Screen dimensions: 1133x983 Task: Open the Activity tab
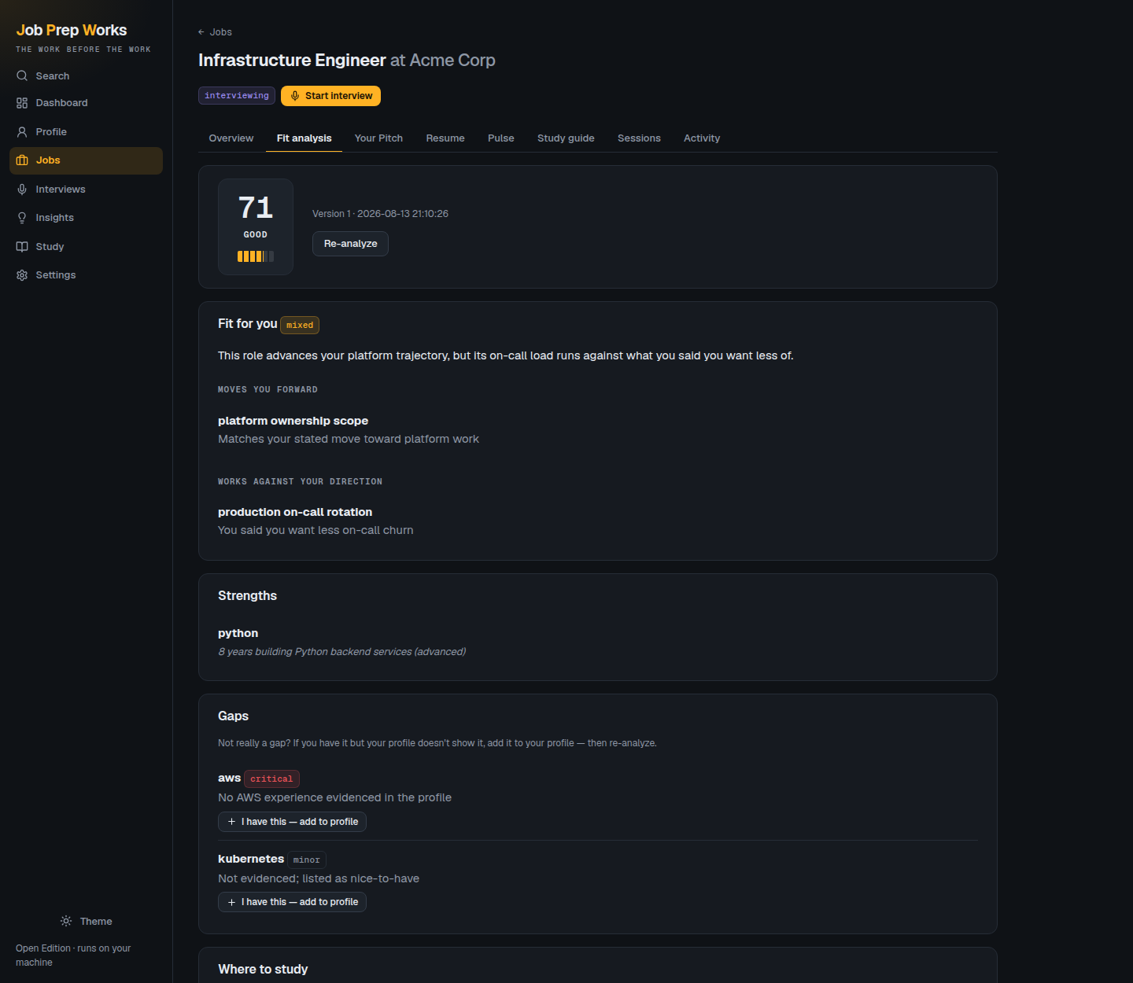702,138
